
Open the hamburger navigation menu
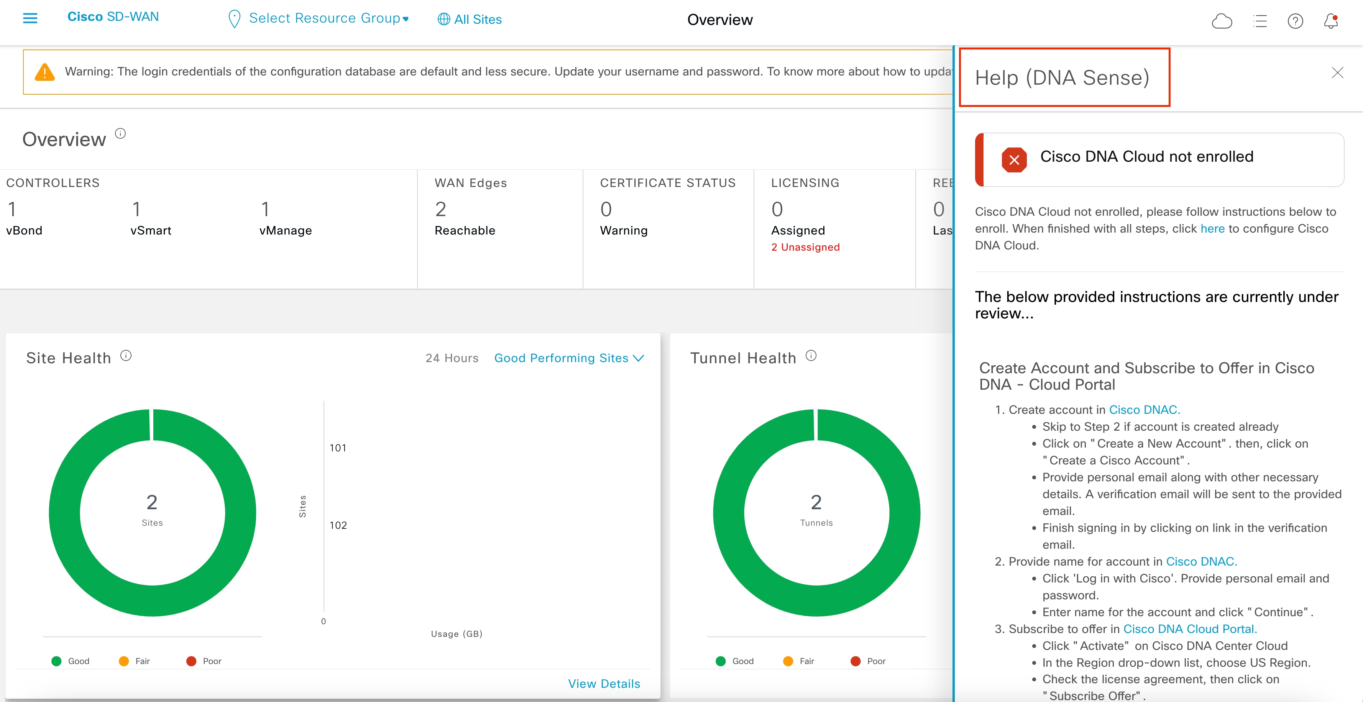(x=30, y=18)
